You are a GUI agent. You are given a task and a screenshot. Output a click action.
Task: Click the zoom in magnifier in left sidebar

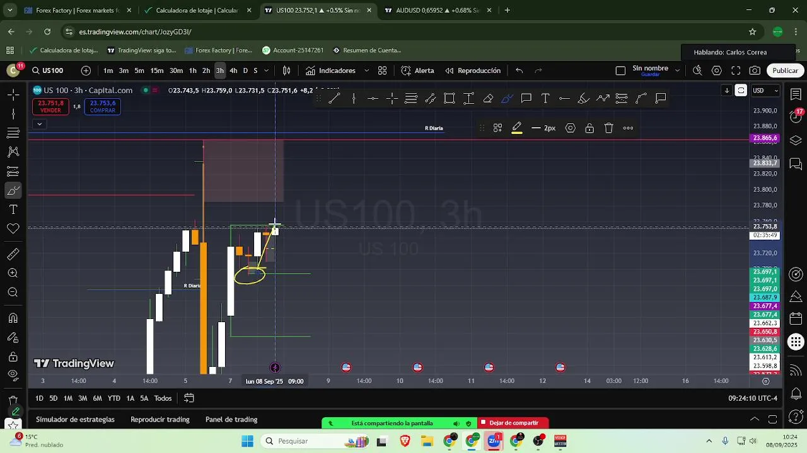pyautogui.click(x=13, y=273)
